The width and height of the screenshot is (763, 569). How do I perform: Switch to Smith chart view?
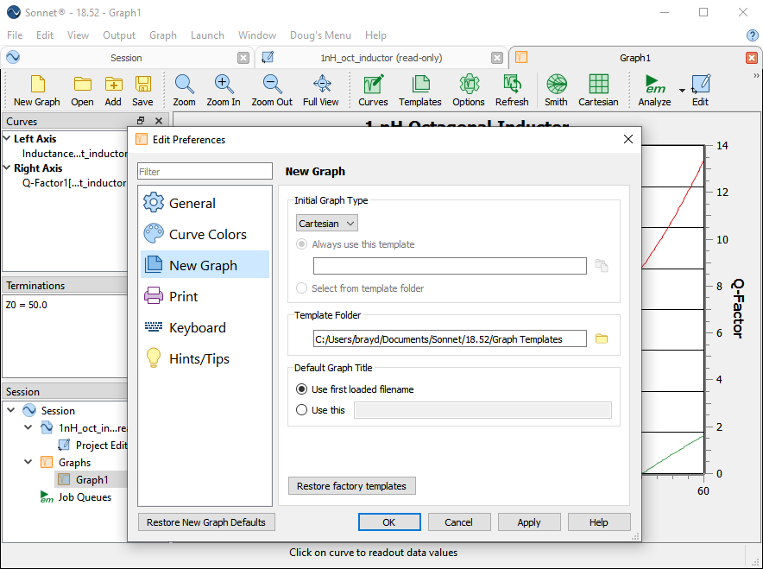[556, 91]
